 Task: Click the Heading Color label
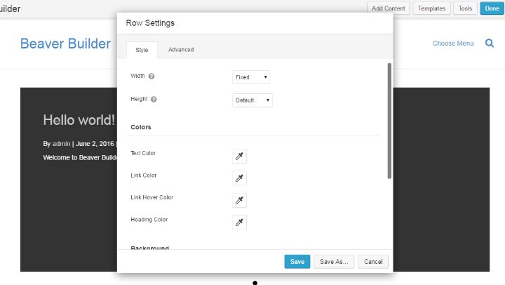coord(149,220)
